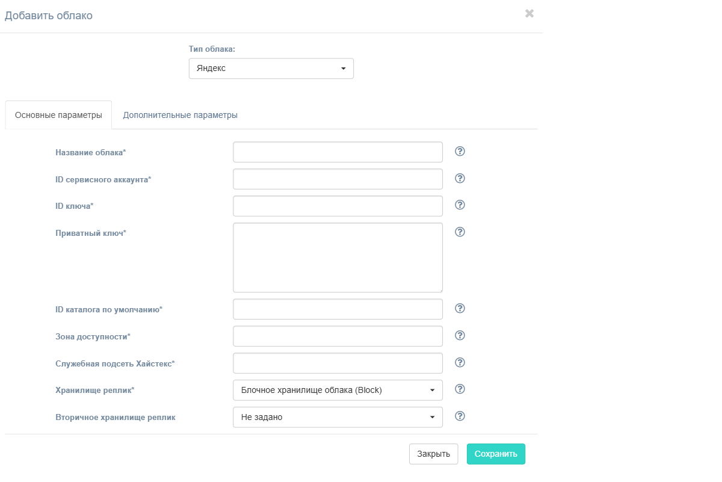
Task: Switch to Дополнительные параметры tab
Action: [180, 115]
